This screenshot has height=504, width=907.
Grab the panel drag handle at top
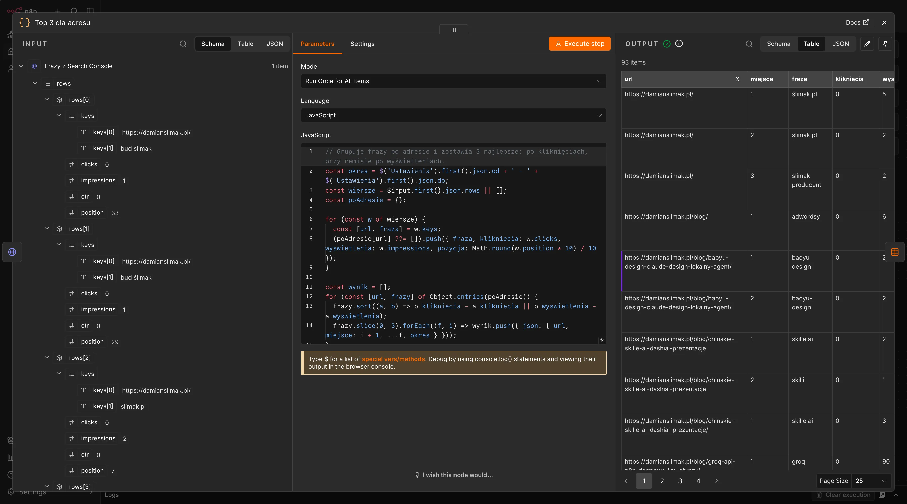(x=454, y=30)
